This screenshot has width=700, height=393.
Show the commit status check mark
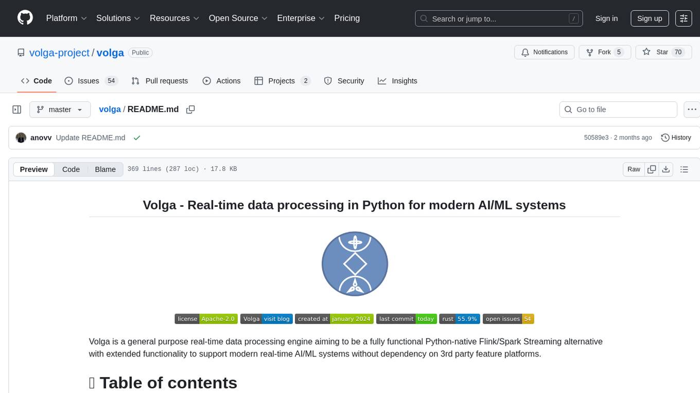tap(137, 137)
